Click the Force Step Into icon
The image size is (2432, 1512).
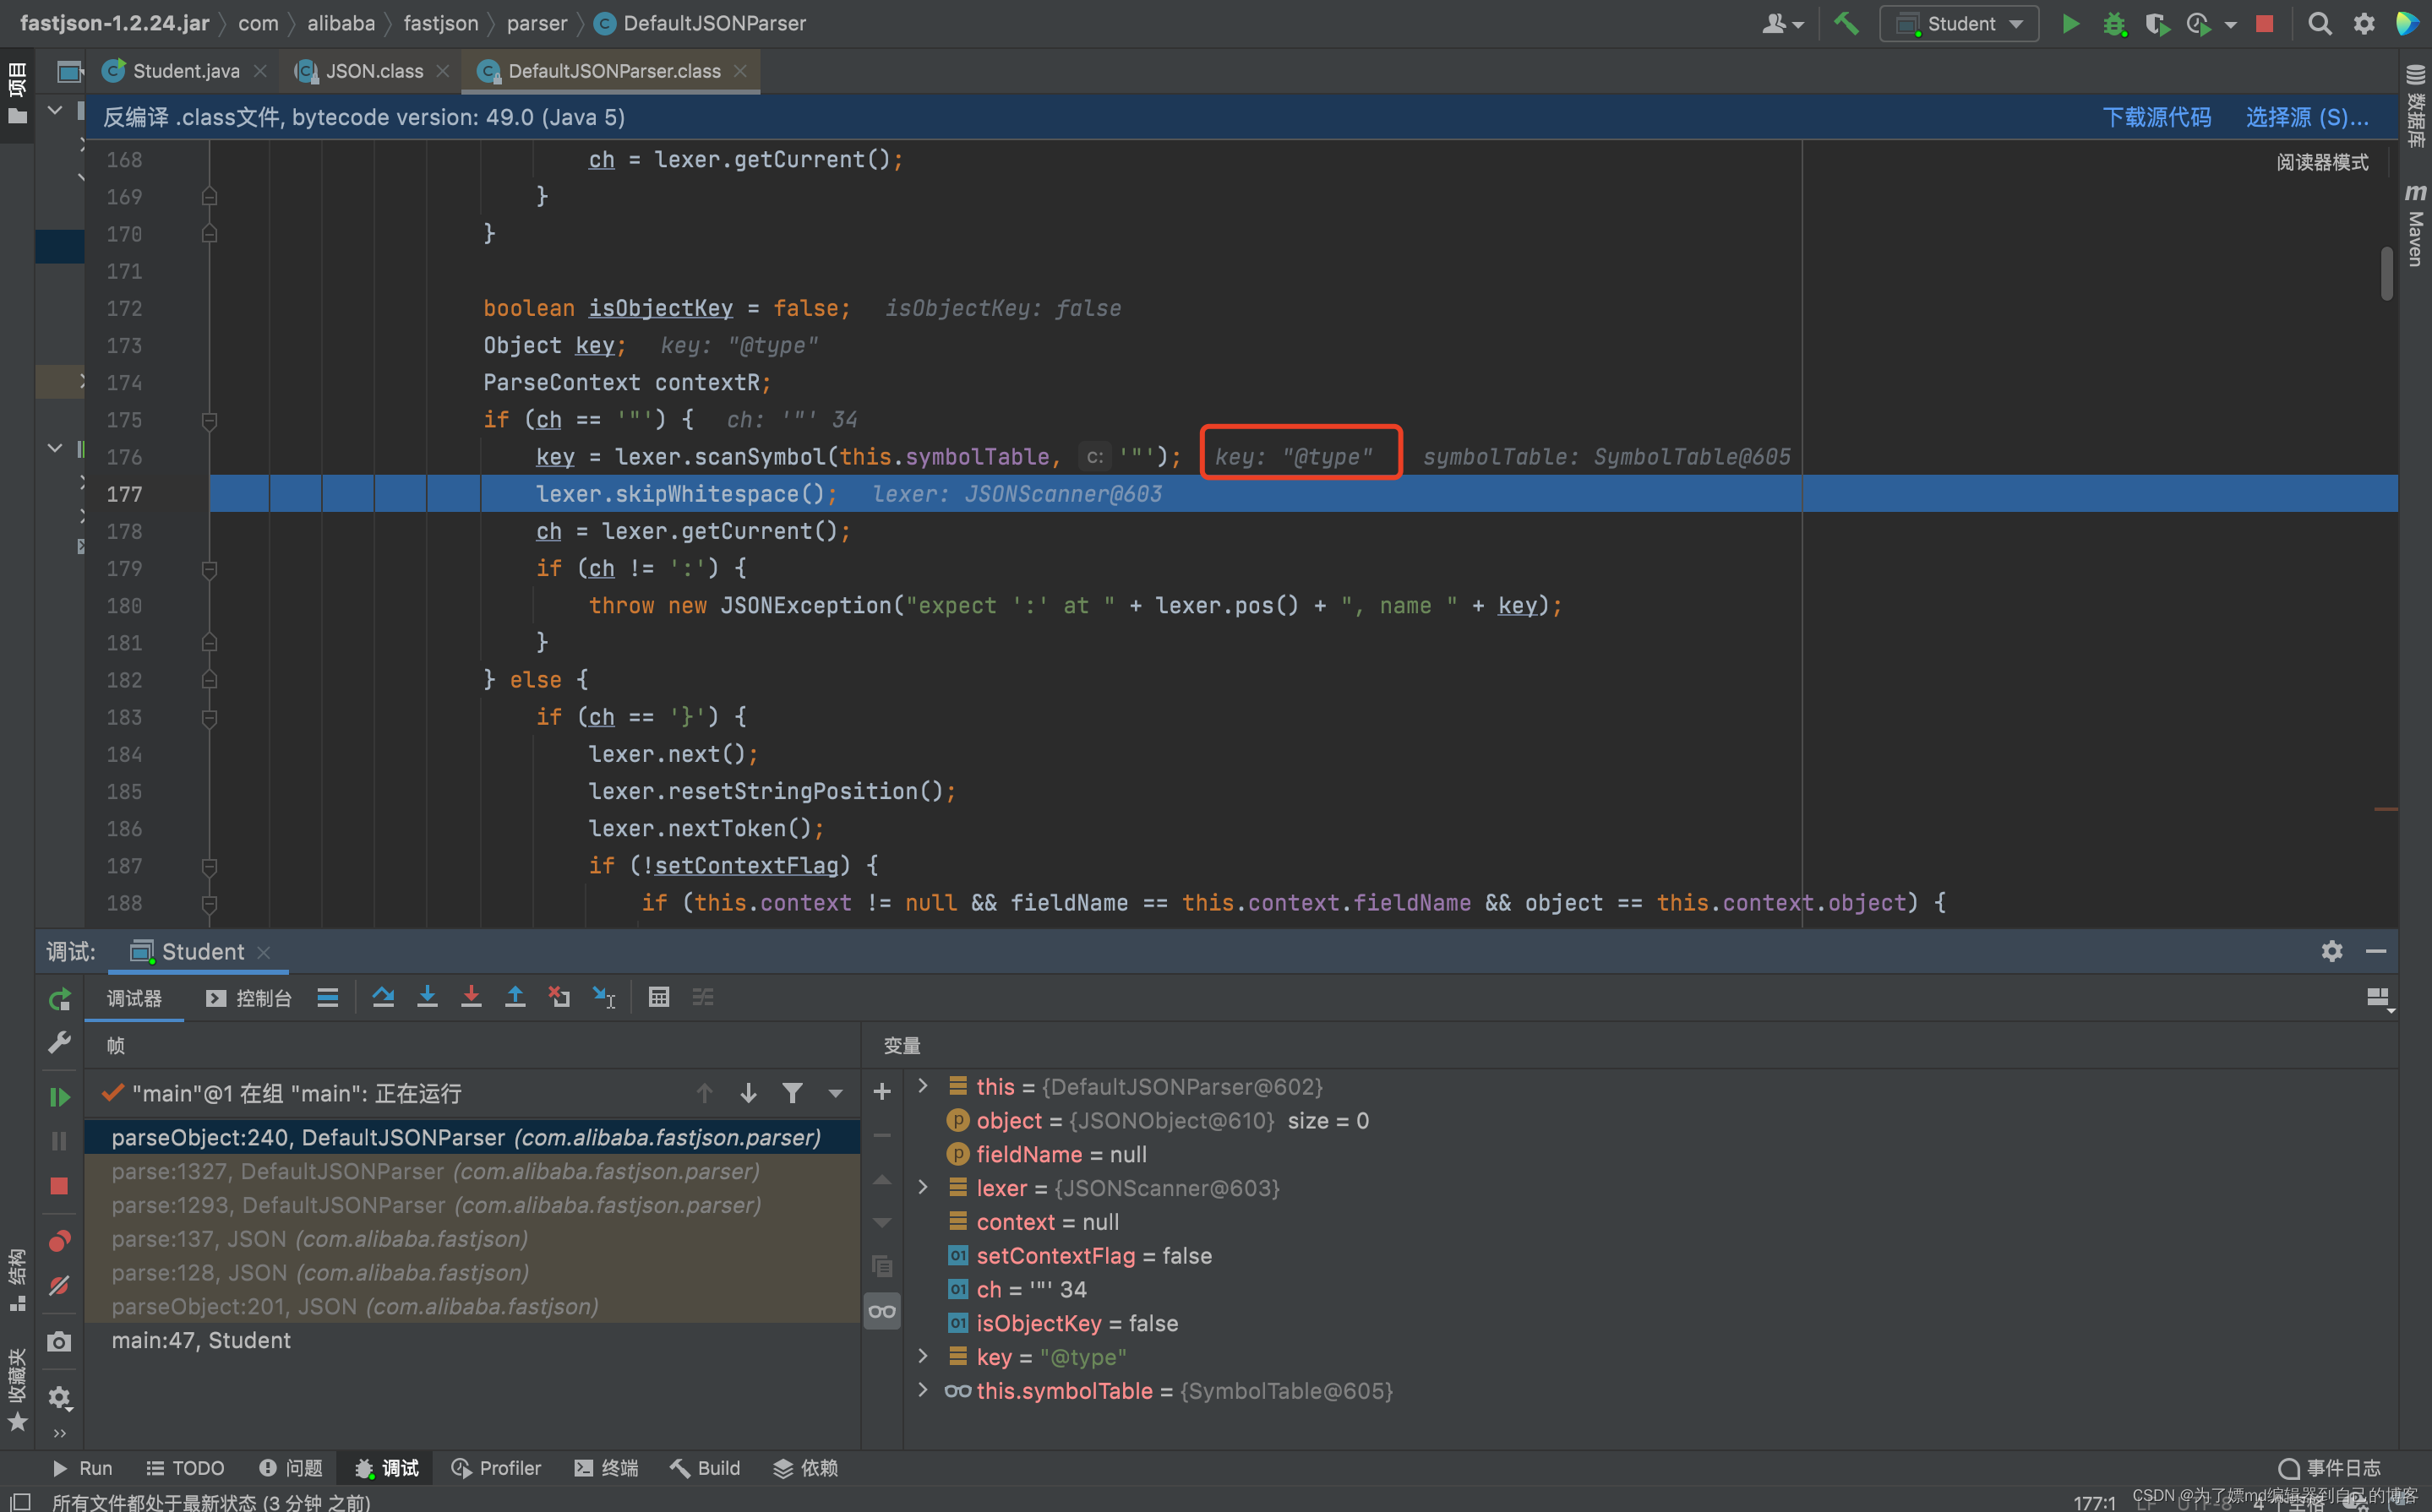pyautogui.click(x=472, y=997)
